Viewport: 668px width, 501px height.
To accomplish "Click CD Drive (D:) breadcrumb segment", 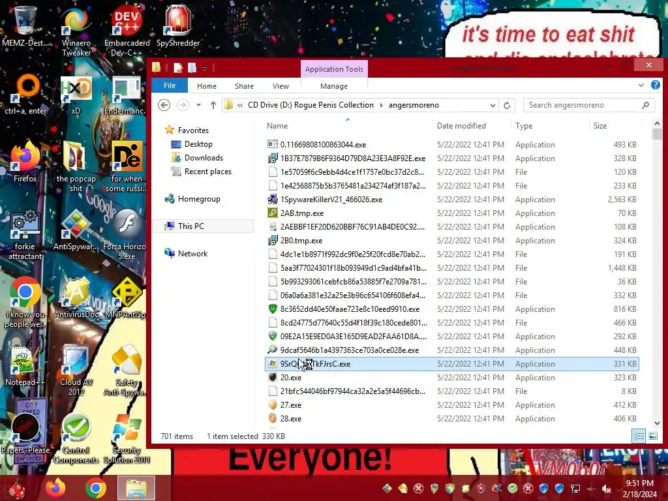I will click(x=311, y=105).
